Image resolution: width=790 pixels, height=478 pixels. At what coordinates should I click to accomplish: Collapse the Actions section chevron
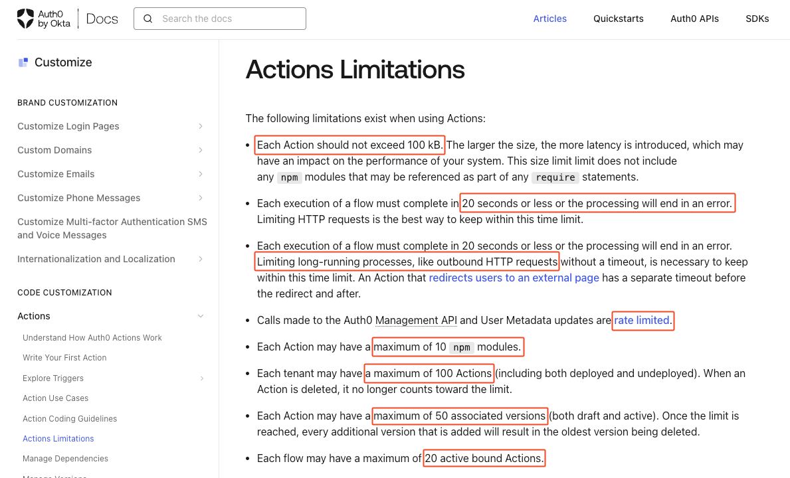201,316
